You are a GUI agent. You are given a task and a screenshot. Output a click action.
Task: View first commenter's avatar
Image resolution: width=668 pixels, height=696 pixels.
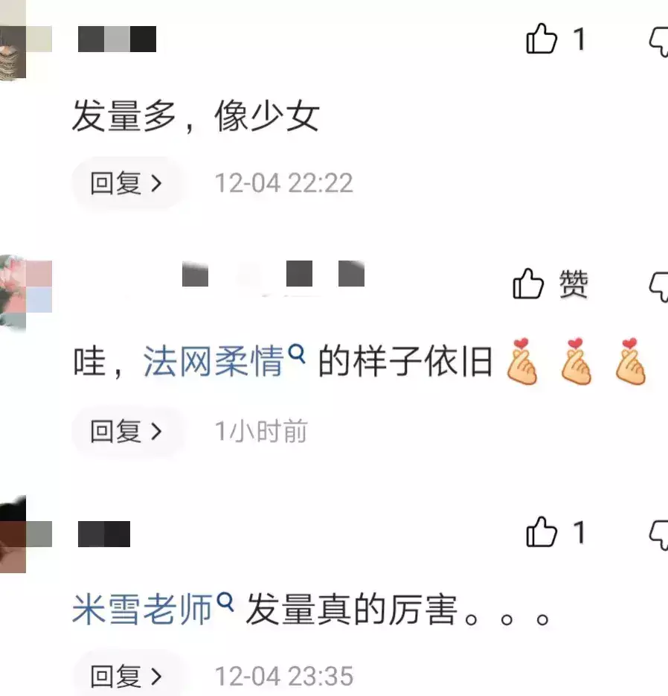click(x=26, y=40)
